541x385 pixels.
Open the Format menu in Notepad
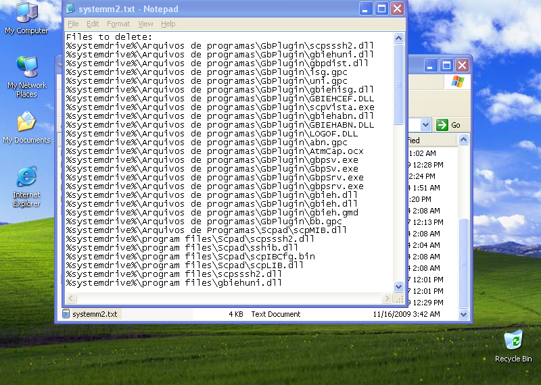tap(118, 24)
